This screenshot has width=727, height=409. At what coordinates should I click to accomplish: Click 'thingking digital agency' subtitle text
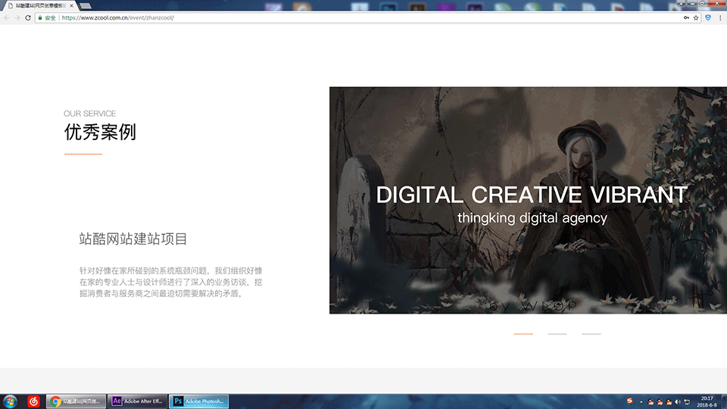(532, 218)
